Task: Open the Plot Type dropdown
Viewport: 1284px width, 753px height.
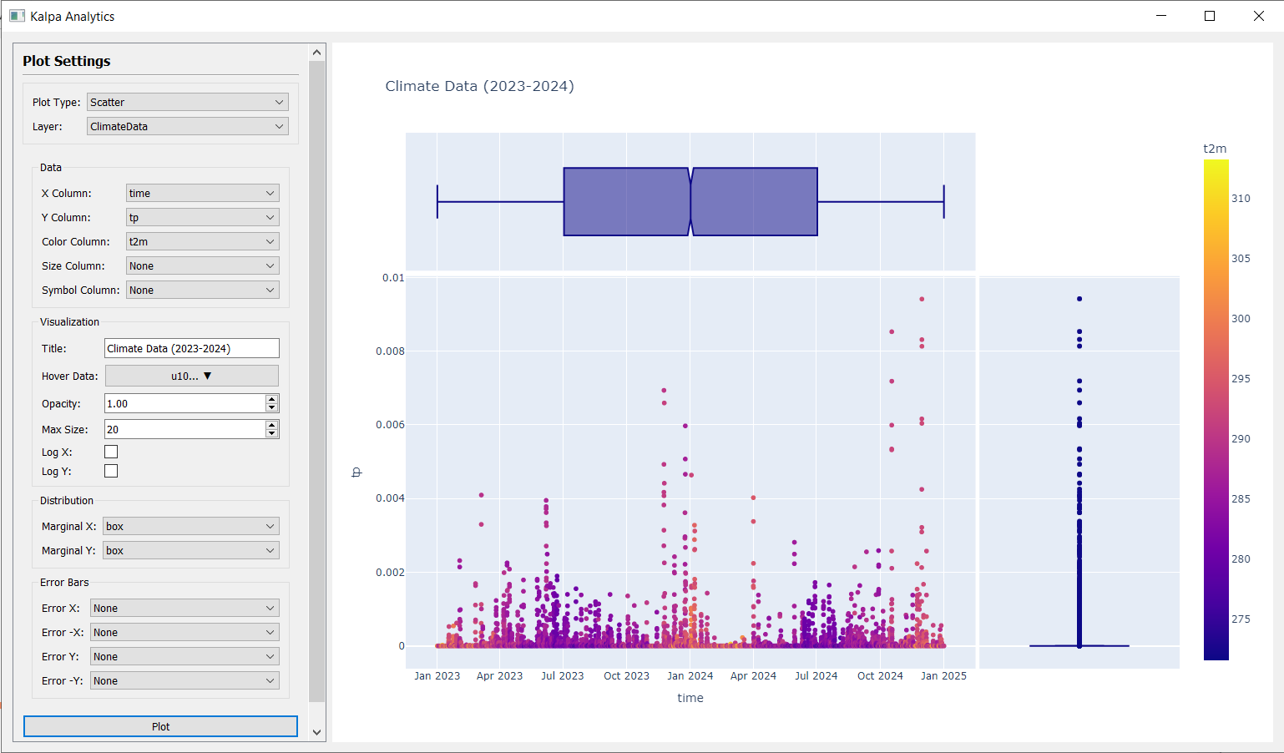Action: [187, 102]
